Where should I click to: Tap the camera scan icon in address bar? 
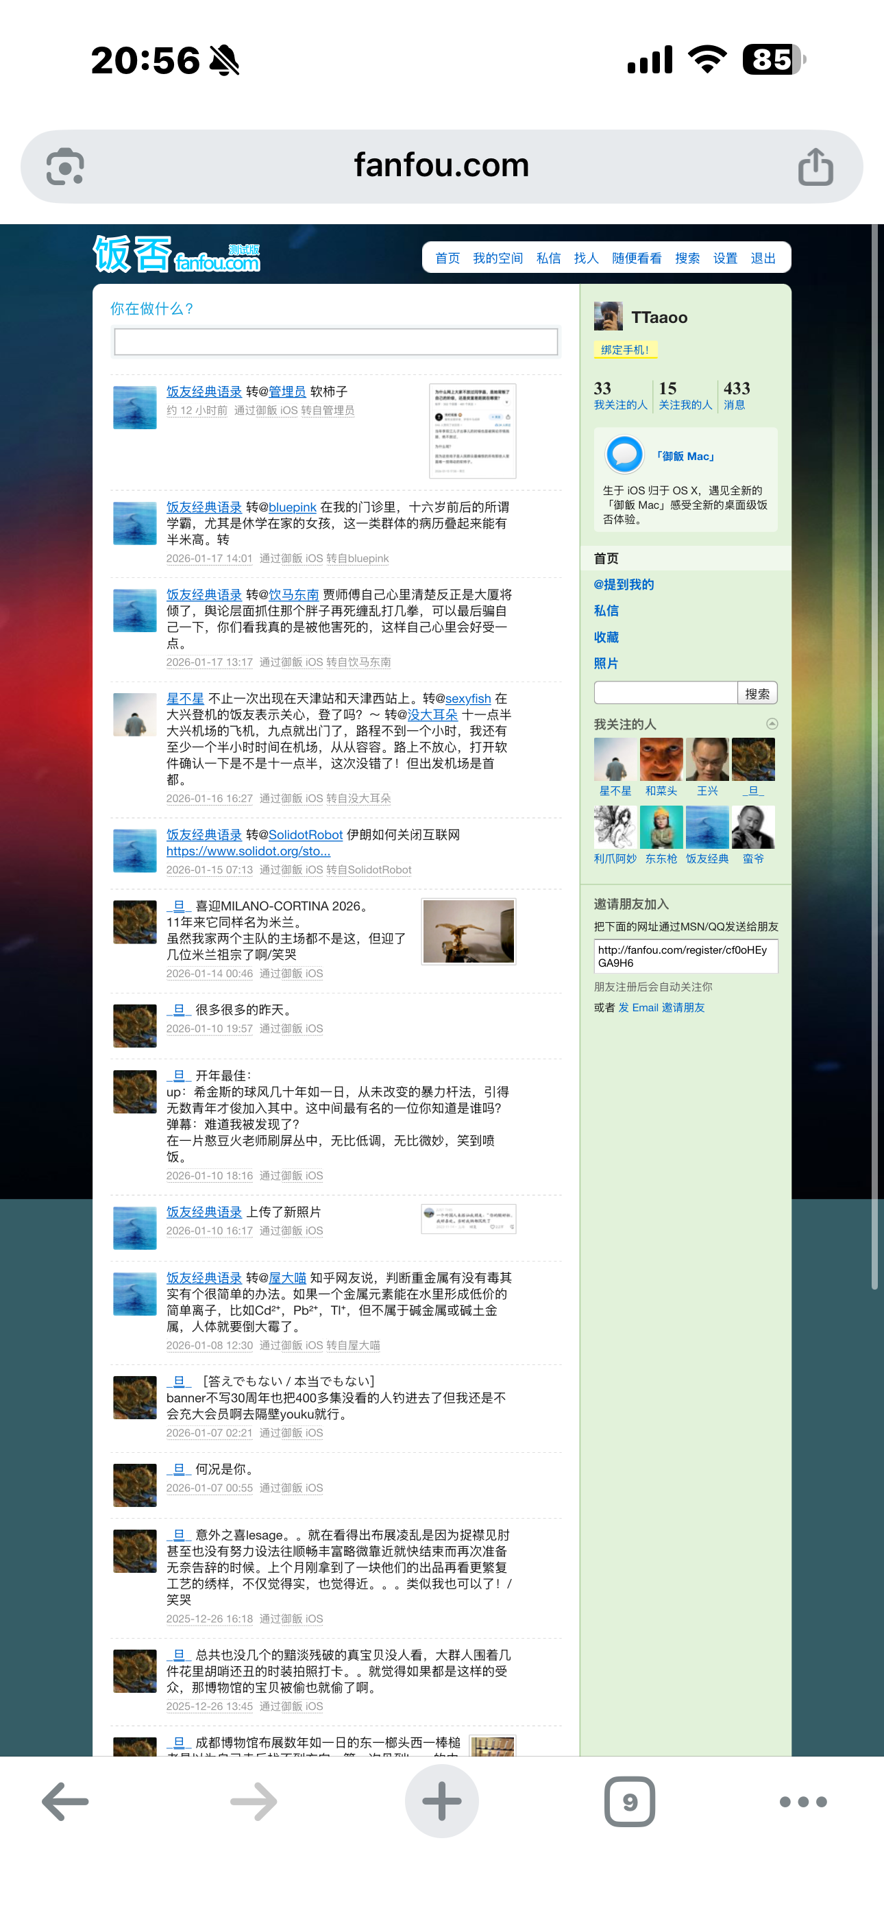click(x=66, y=167)
